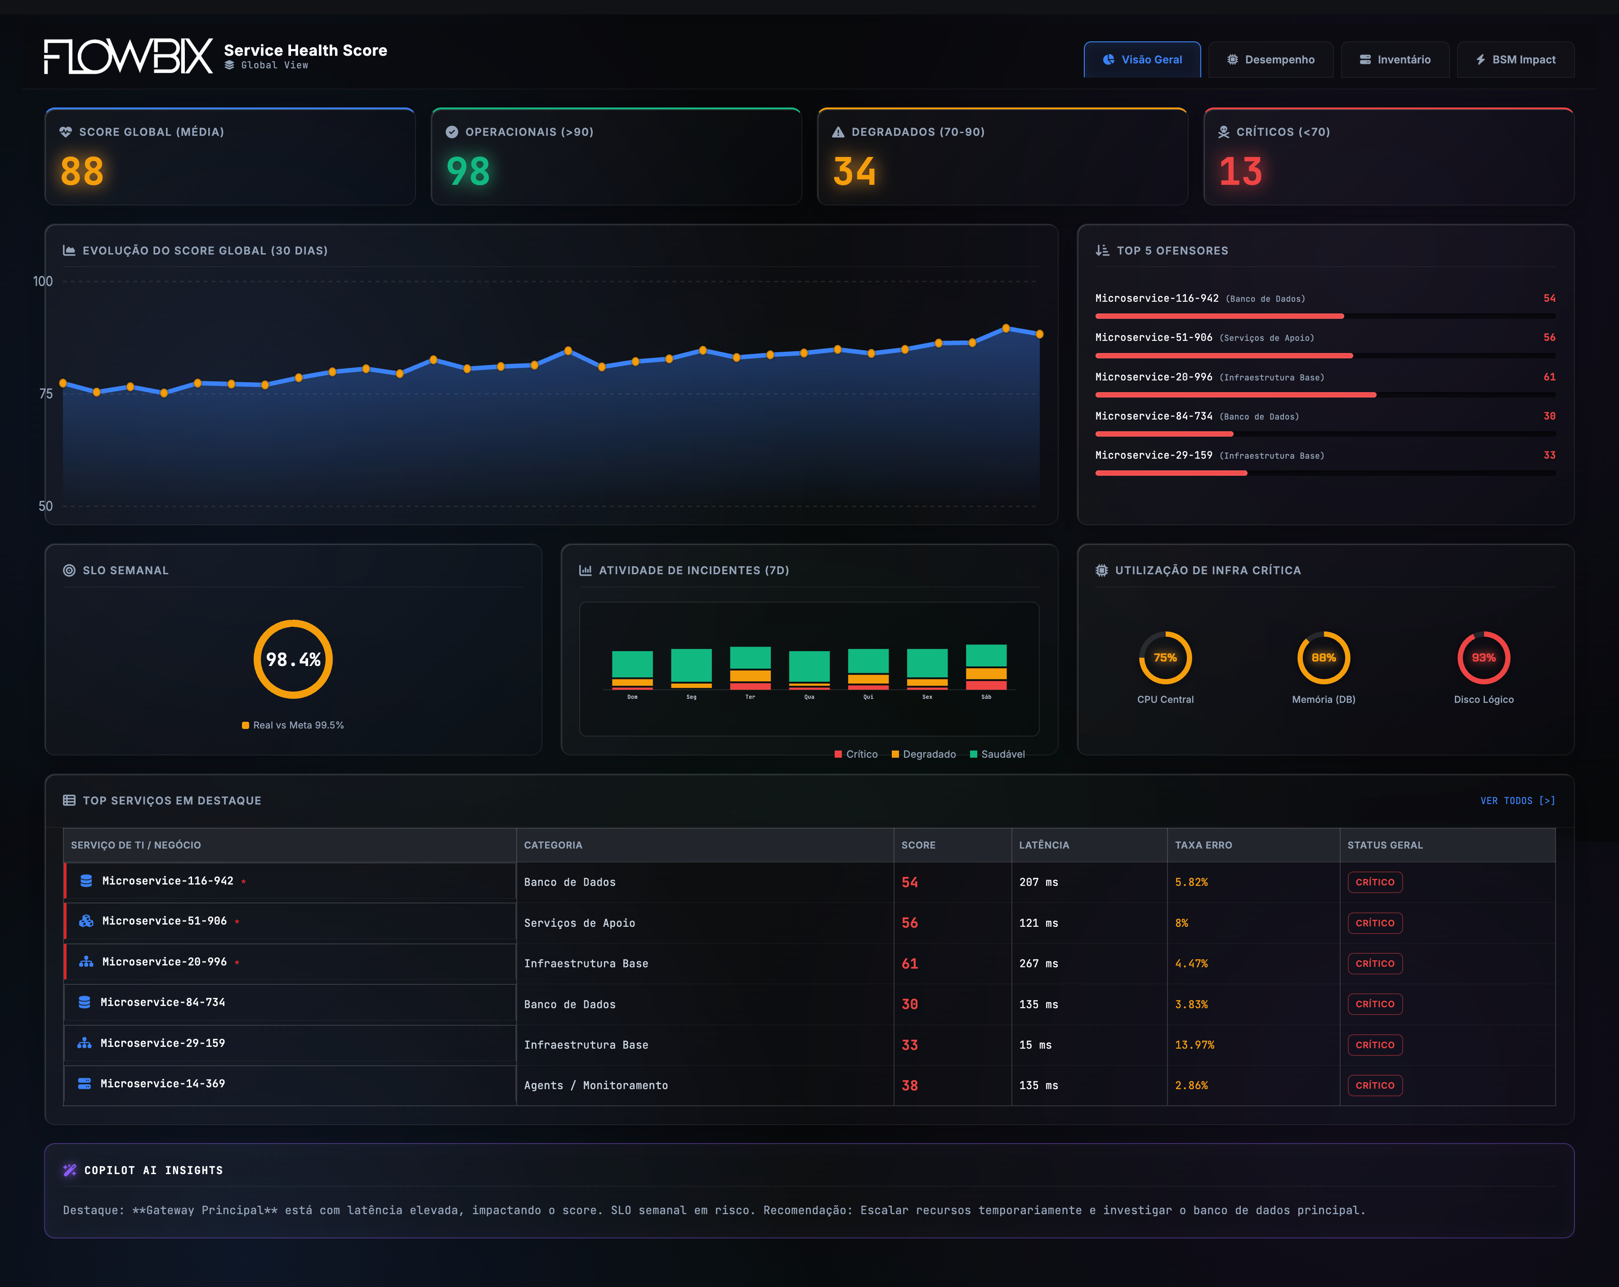Image resolution: width=1619 pixels, height=1287 pixels.
Task: Click the Sáb incident bar
Action: 986,667
